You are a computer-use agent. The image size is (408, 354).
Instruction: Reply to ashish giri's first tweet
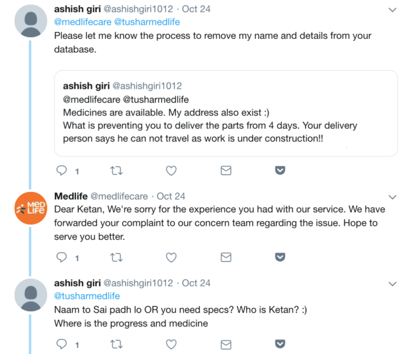[62, 171]
